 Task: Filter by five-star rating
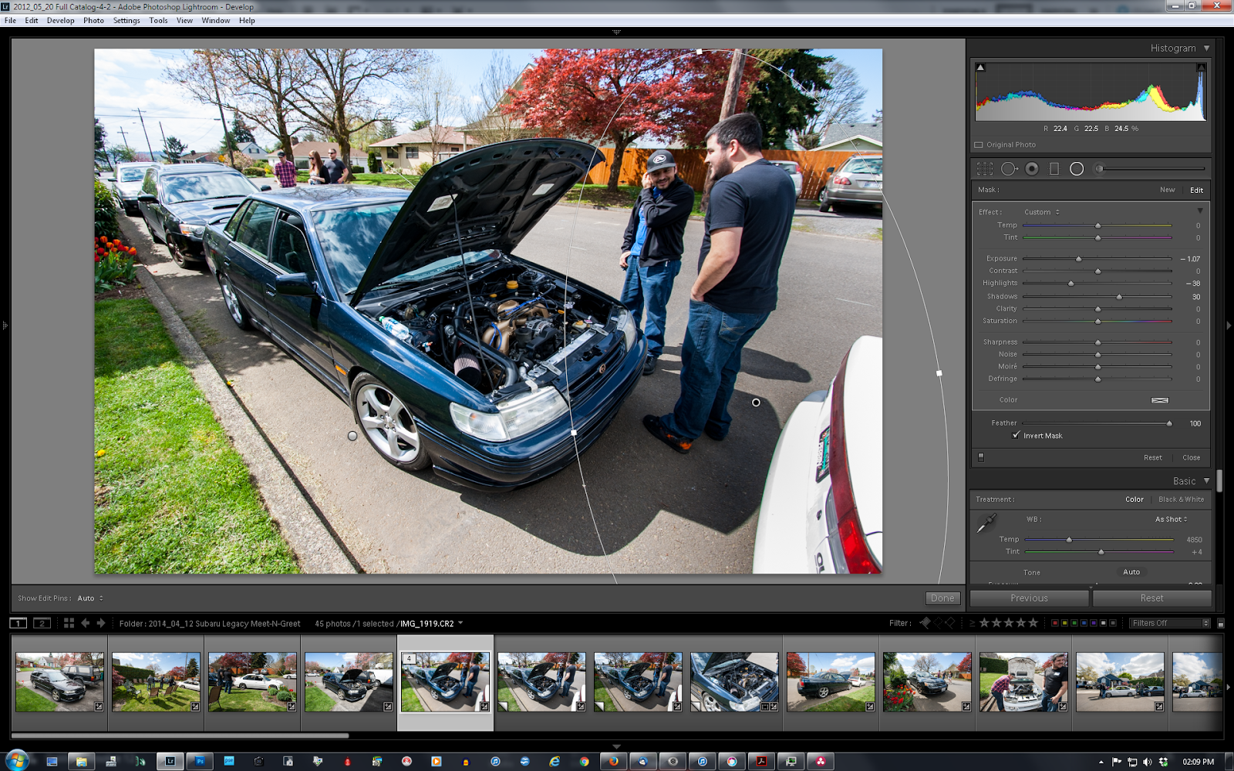[1033, 623]
